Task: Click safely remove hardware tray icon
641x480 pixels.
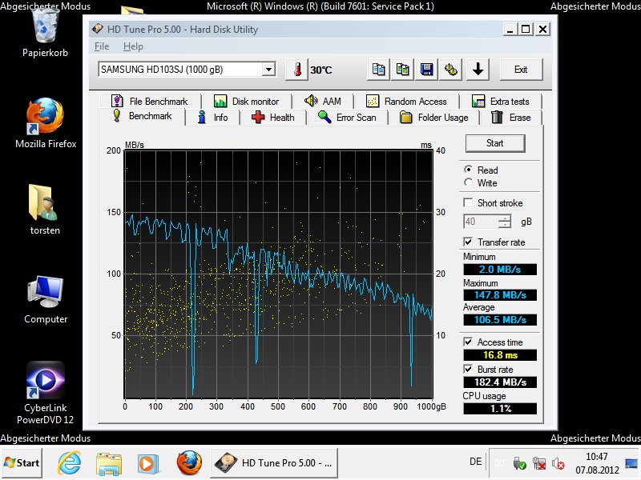Action: [519, 463]
